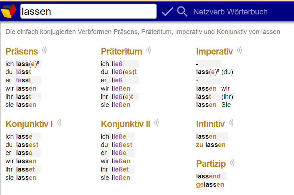Play audio for Partizip forms
Image resolution: width=294 pixels, height=195 pixels.
point(232,162)
